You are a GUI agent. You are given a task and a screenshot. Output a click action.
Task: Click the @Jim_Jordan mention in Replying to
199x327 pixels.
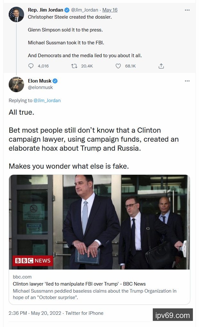(47, 101)
